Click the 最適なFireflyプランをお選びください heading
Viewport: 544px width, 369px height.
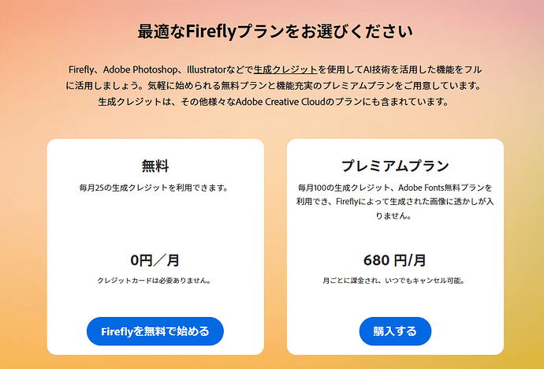click(x=275, y=32)
